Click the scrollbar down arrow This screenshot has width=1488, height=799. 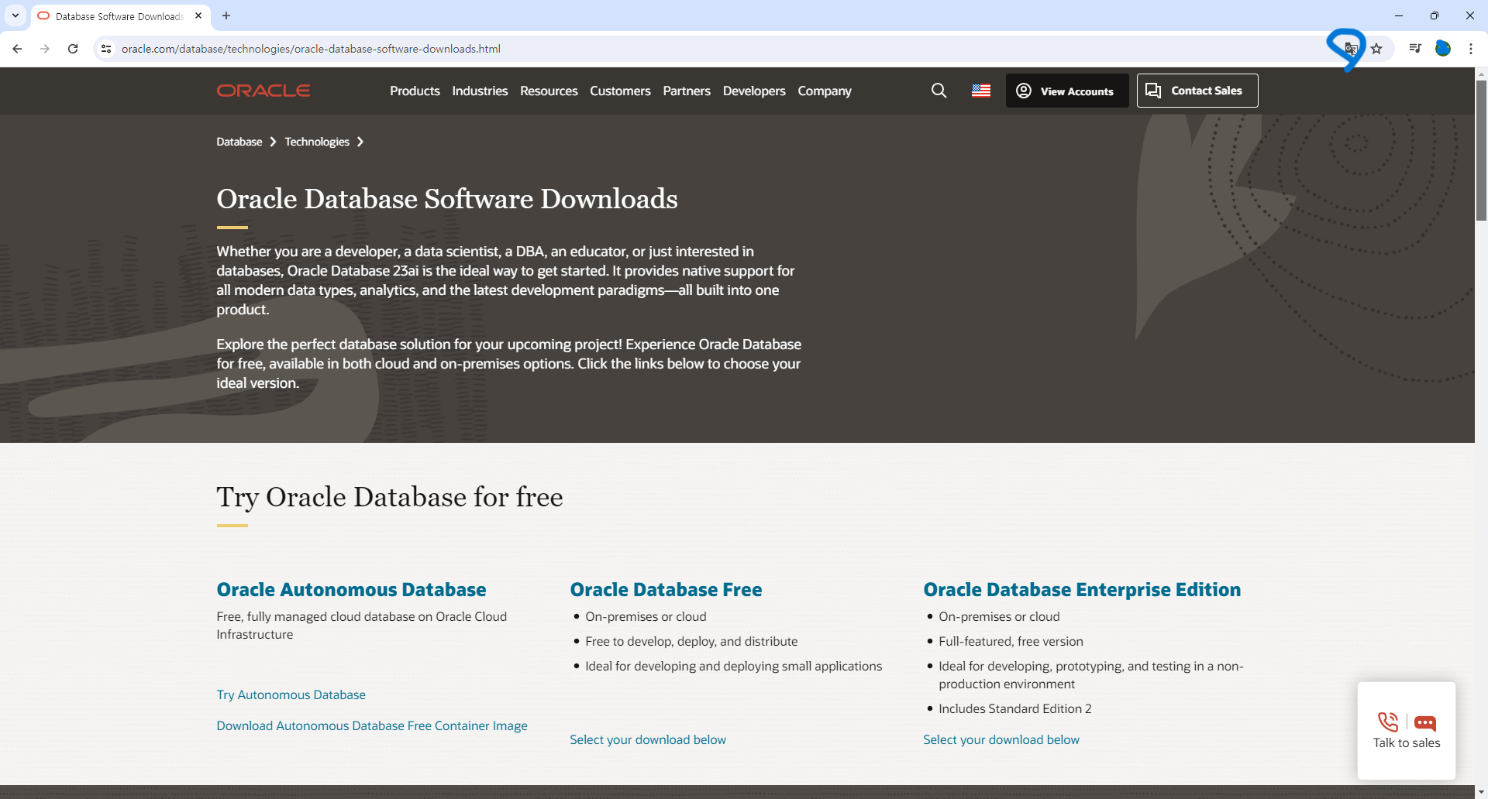pyautogui.click(x=1481, y=792)
